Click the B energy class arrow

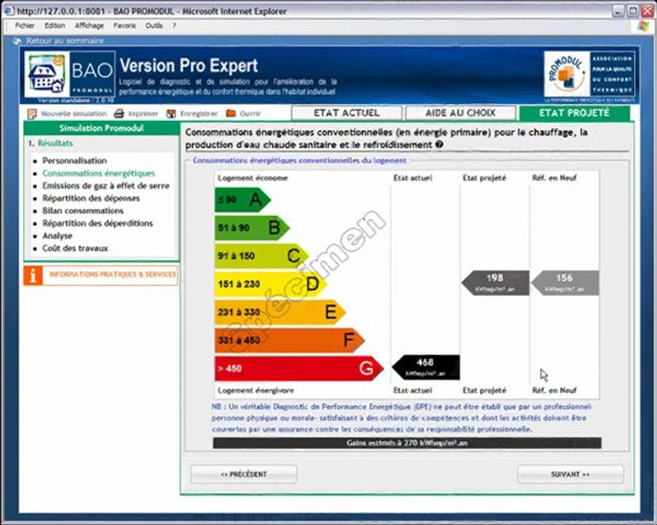[253, 227]
